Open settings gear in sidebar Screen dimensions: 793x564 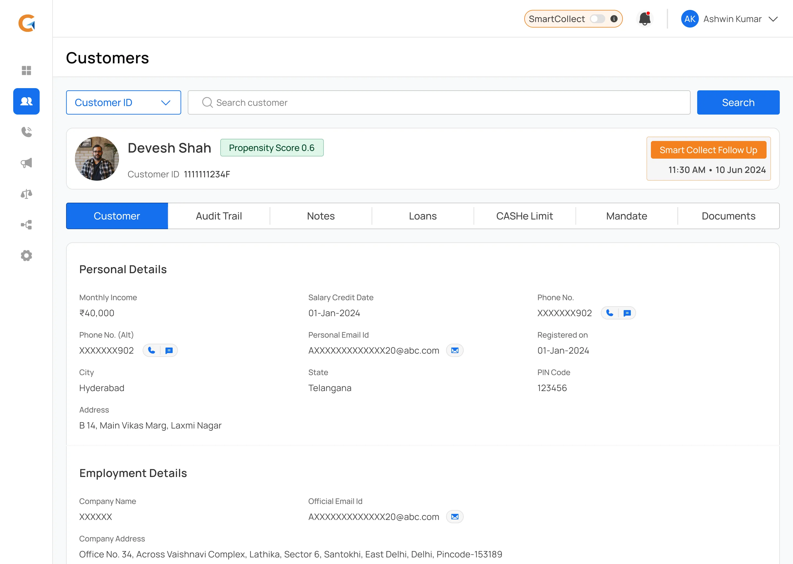[26, 256]
